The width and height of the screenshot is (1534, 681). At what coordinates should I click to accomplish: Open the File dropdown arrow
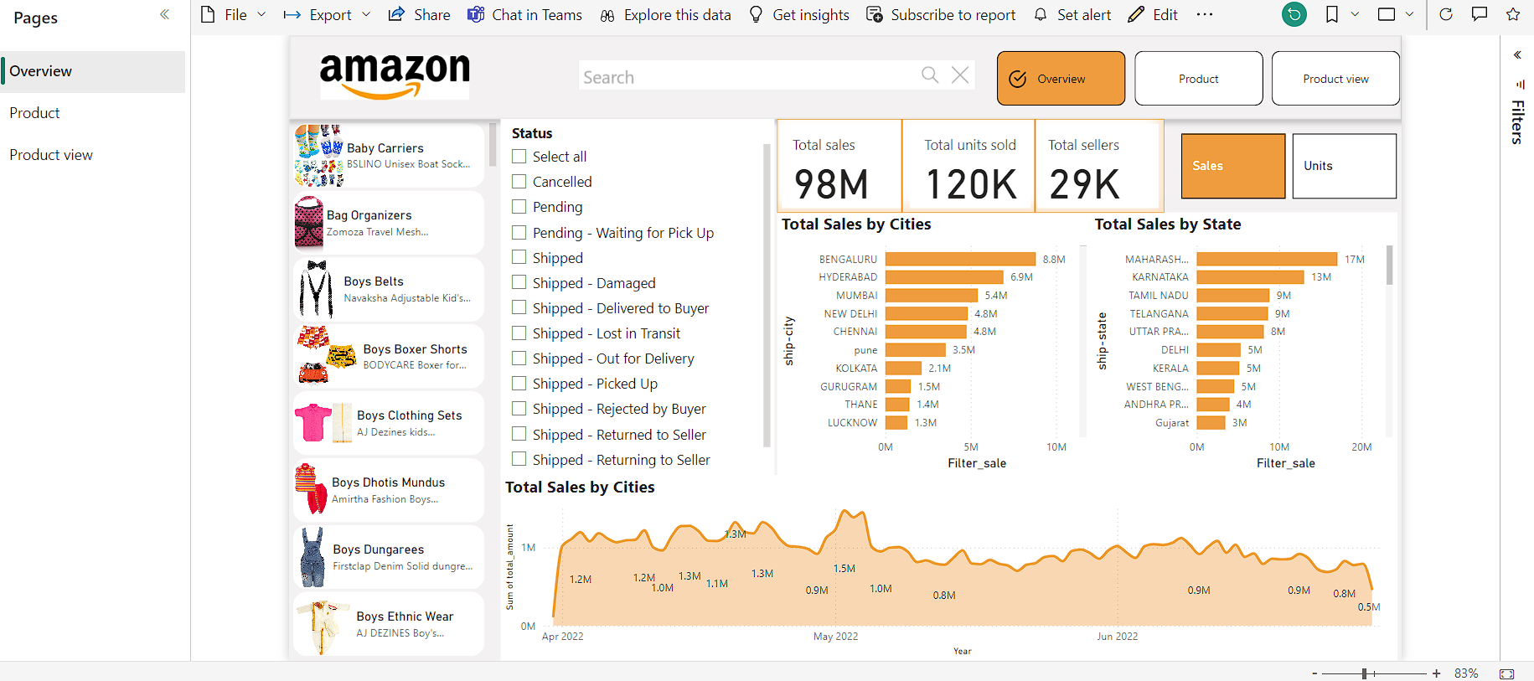point(261,15)
